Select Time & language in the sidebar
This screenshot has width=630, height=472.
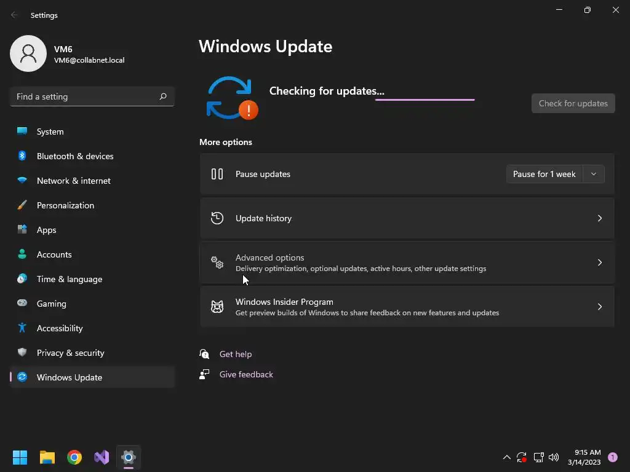pyautogui.click(x=92, y=279)
